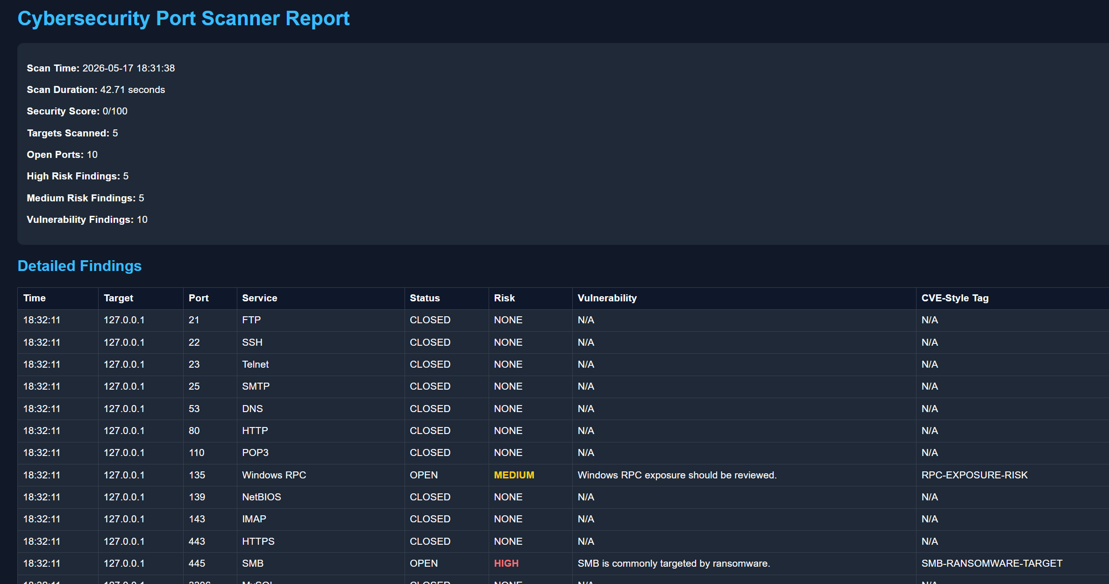Select CLOSED status in the HTTPS row
This screenshot has width=1109, height=584.
[430, 541]
